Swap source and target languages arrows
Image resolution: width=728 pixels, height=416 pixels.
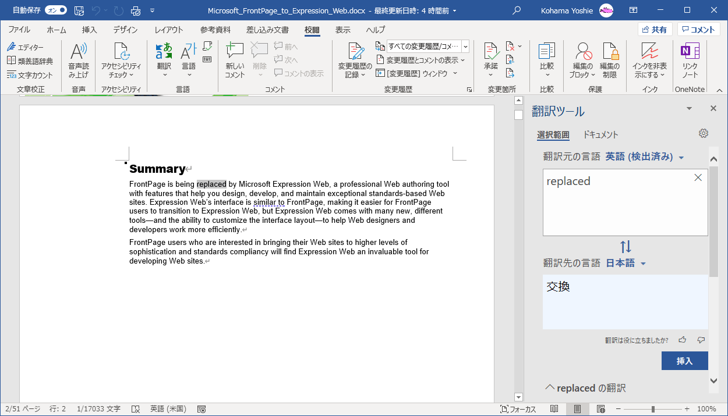[625, 247]
